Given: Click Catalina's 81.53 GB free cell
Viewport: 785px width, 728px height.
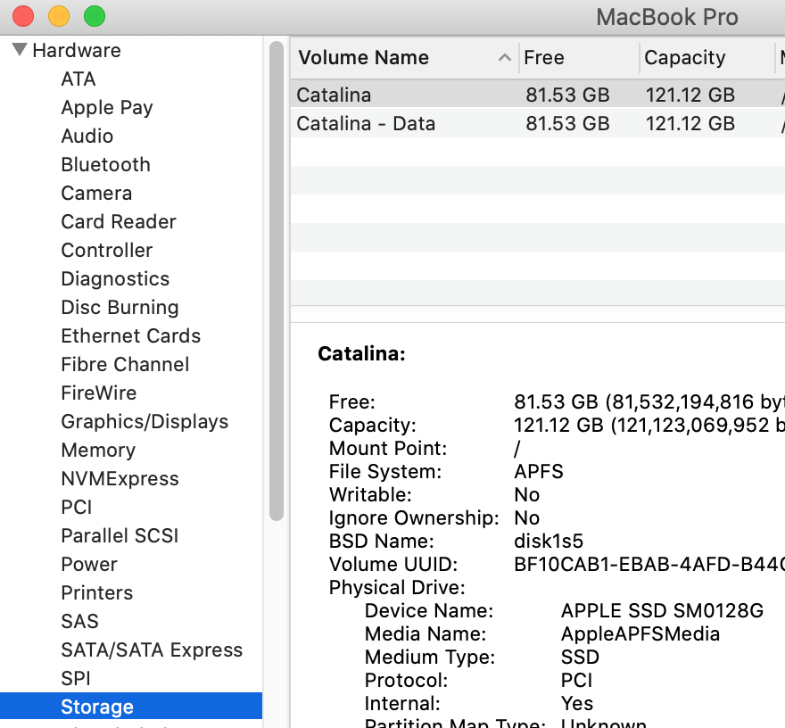Looking at the screenshot, I should click(567, 95).
